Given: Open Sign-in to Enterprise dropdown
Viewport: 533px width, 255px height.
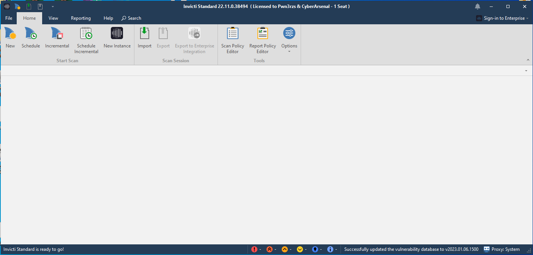Looking at the screenshot, I should pyautogui.click(x=502, y=18).
